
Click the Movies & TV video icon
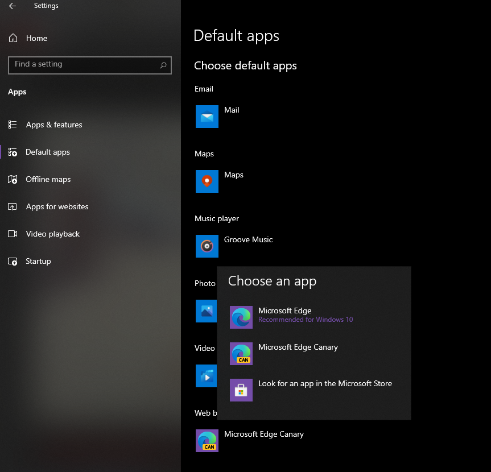206,375
